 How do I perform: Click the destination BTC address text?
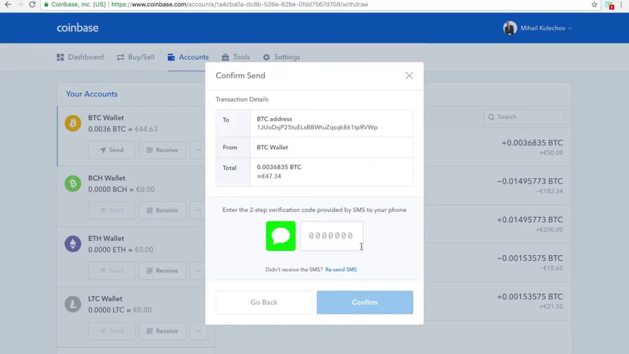[x=317, y=127]
